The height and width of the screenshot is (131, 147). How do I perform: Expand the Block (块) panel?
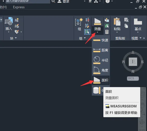13,38
